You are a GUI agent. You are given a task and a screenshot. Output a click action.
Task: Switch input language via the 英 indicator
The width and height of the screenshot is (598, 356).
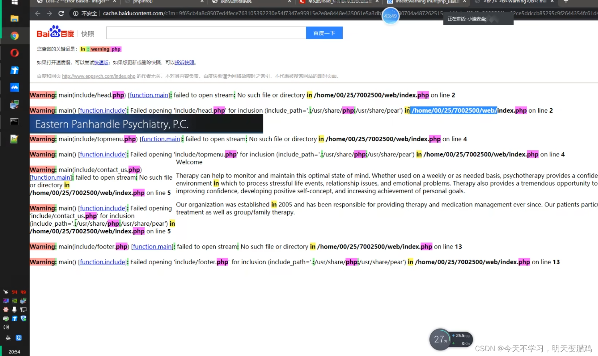point(8,338)
